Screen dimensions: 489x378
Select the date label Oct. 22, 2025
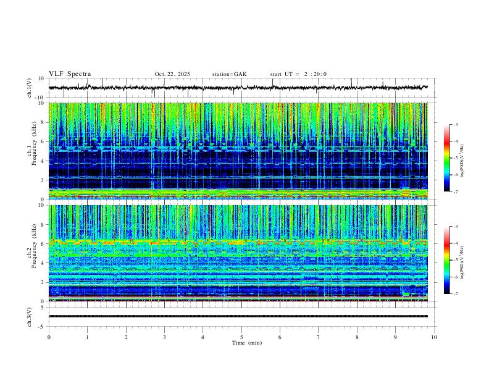(x=172, y=74)
